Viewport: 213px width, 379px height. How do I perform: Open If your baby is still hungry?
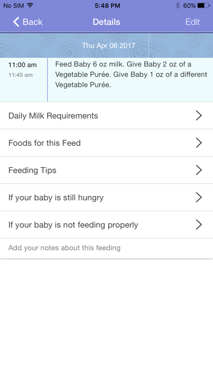tap(106, 198)
